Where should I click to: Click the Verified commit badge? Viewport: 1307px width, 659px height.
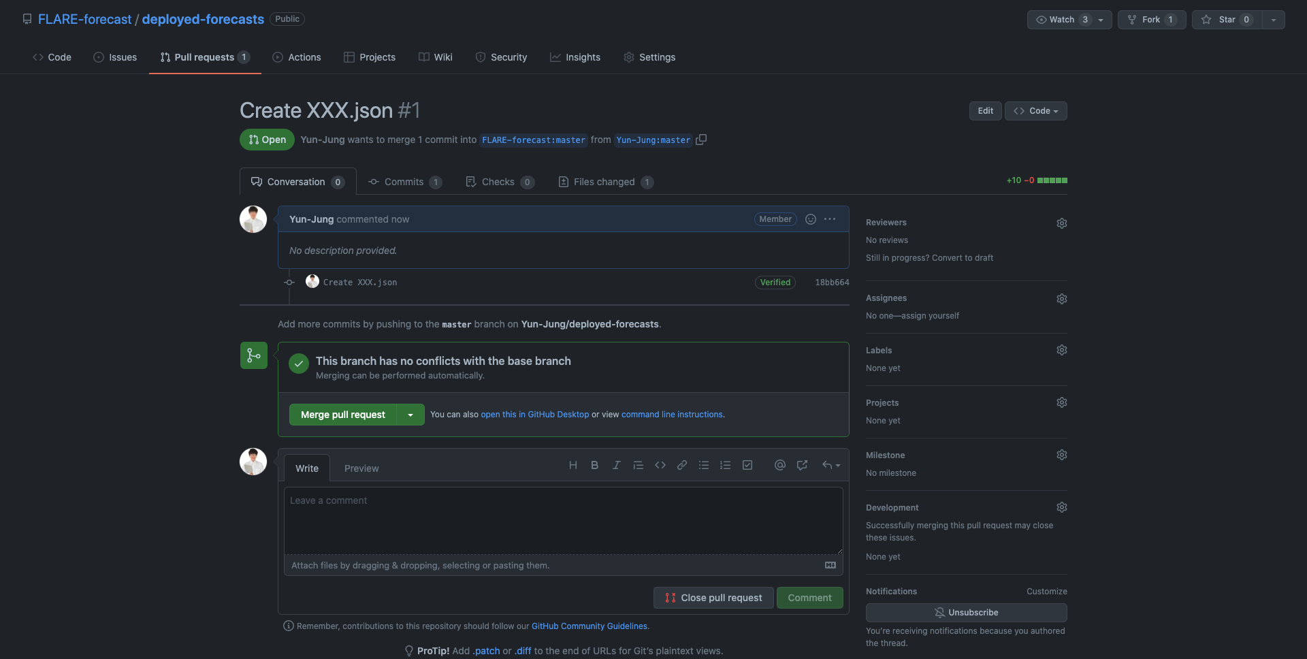pos(775,283)
